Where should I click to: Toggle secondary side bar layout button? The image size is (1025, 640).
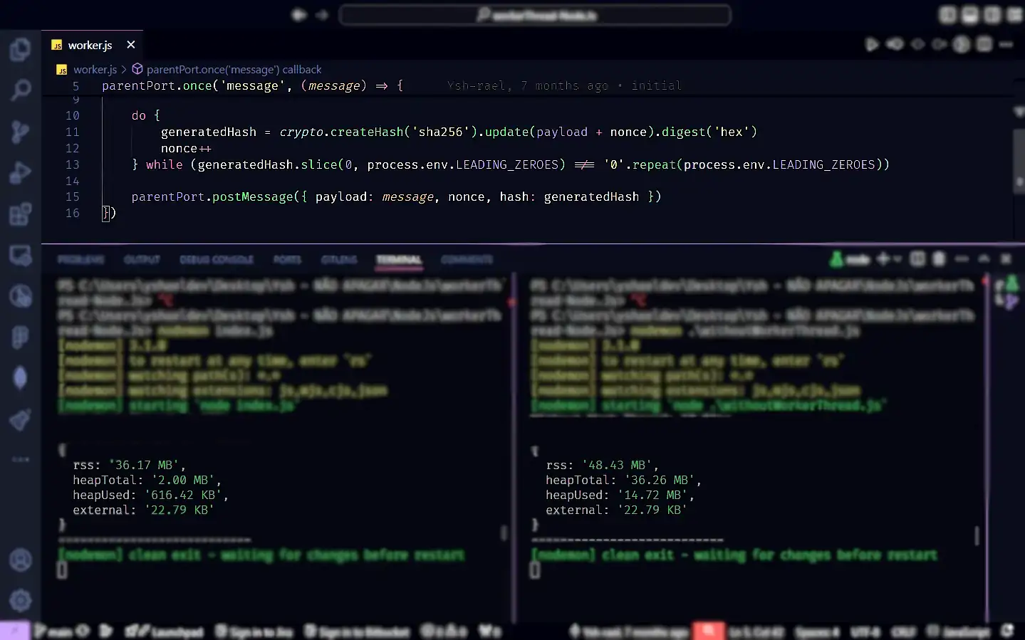coord(992,15)
